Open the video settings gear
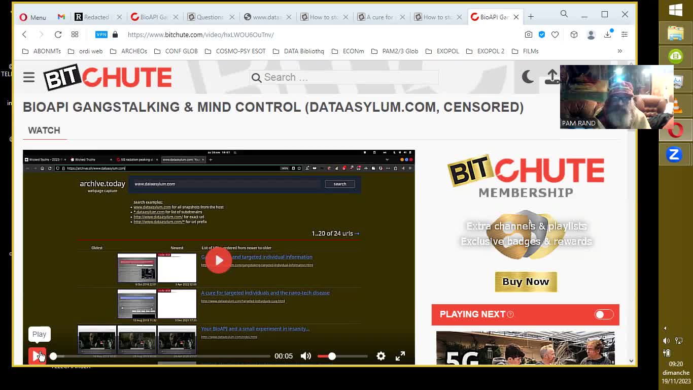The image size is (693, 390). click(381, 356)
